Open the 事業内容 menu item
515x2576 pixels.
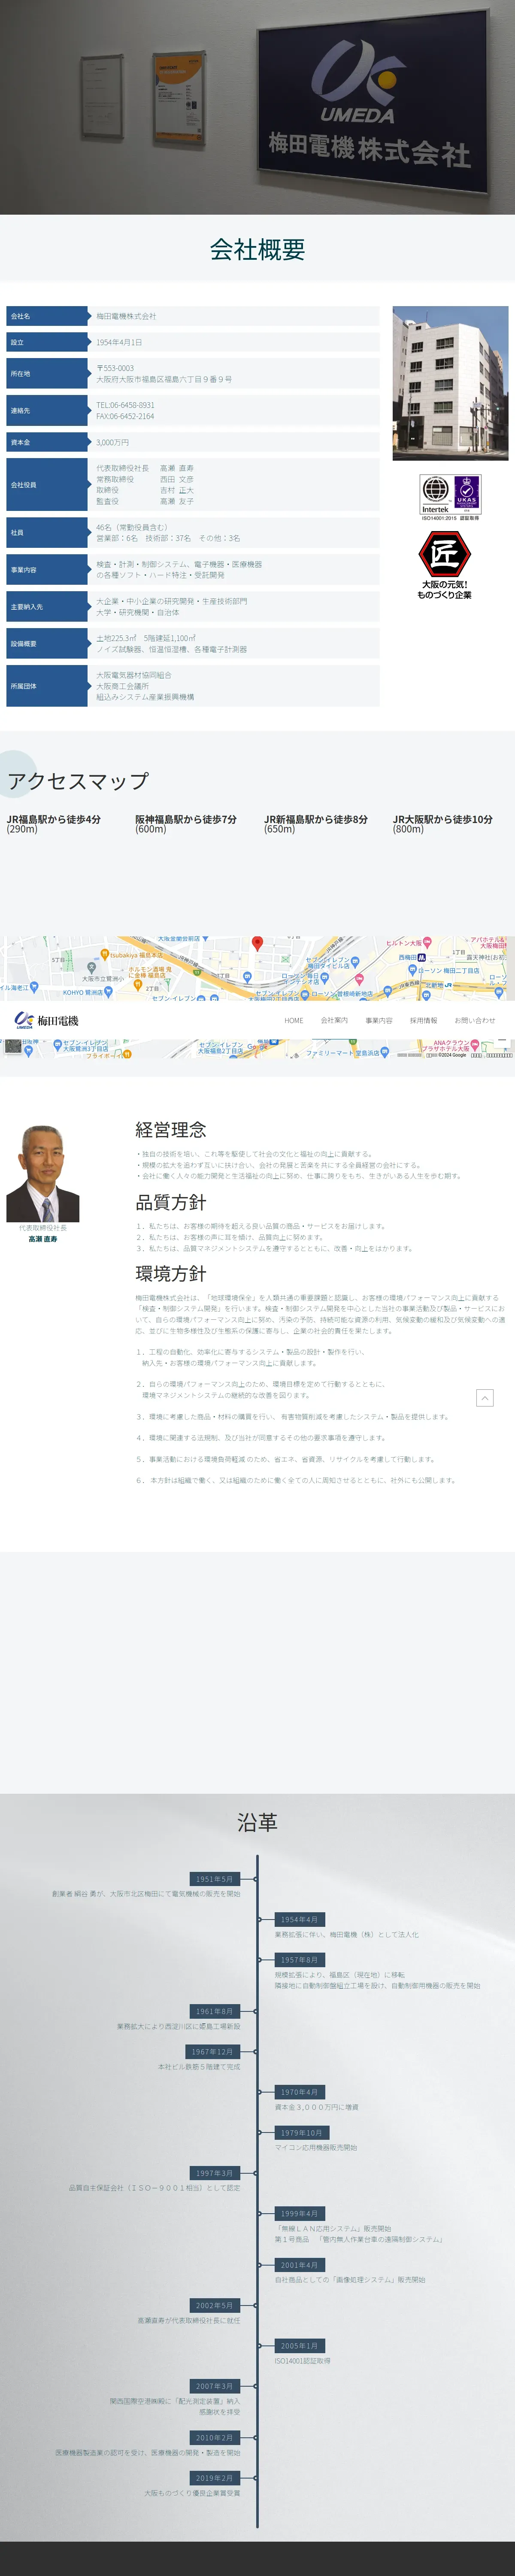pyautogui.click(x=379, y=1021)
